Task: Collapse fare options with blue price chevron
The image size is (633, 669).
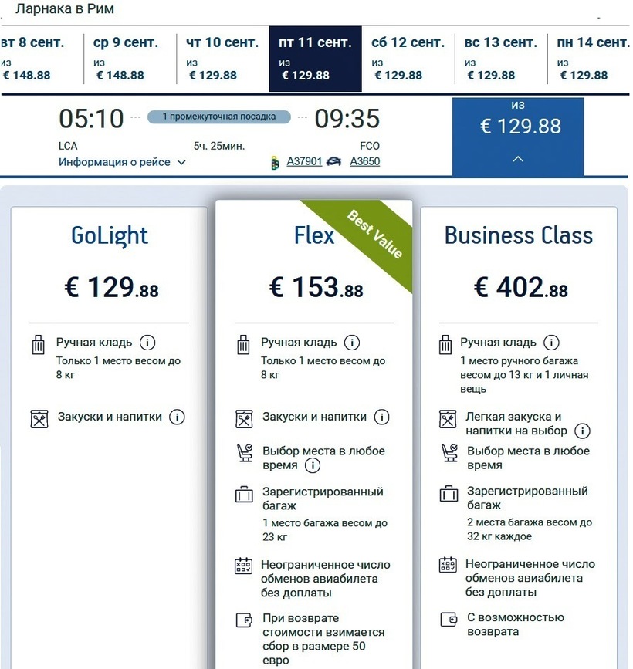Action: tap(518, 159)
